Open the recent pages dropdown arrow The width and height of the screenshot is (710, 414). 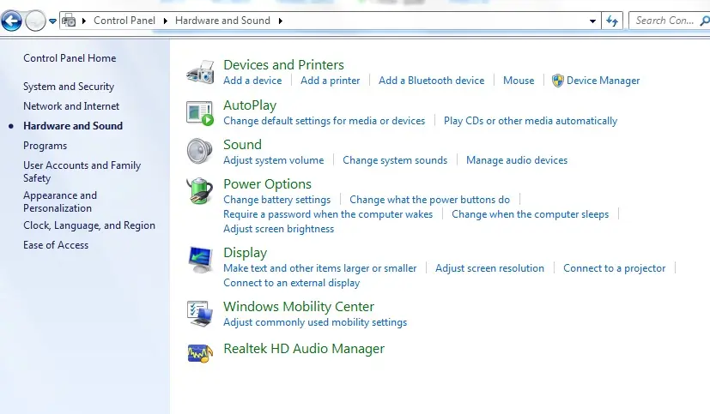[52, 21]
